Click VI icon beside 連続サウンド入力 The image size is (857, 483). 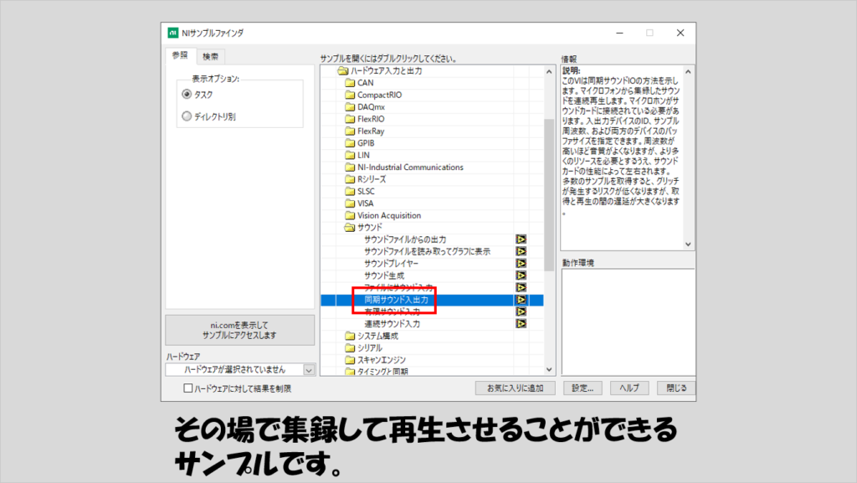(x=521, y=323)
